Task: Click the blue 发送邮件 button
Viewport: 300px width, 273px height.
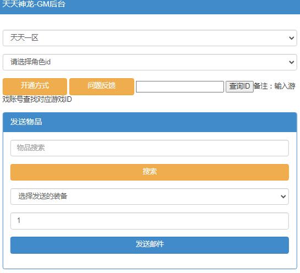Action: [x=150, y=245]
